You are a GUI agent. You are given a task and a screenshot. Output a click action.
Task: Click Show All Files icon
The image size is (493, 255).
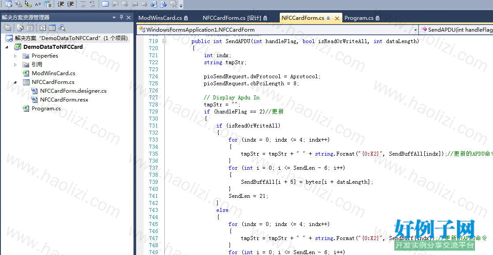pos(20,28)
